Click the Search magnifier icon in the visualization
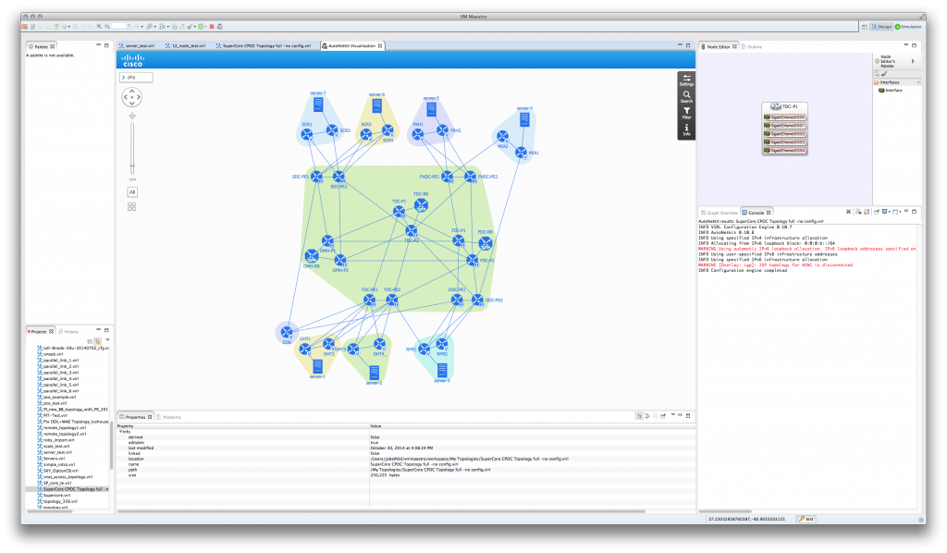The width and height of the screenshot is (947, 553). pos(686,96)
